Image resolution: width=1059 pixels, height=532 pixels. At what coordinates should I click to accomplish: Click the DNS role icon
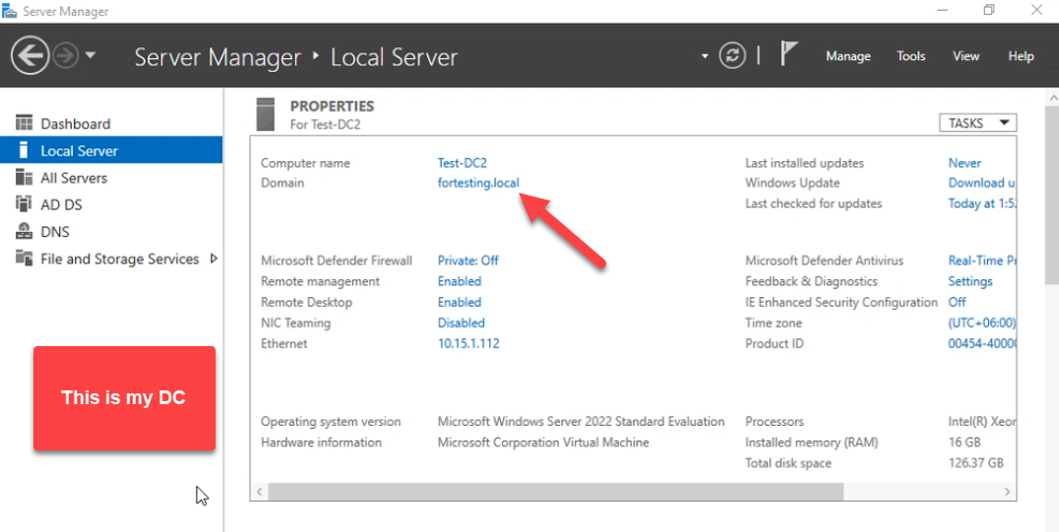click(x=24, y=231)
